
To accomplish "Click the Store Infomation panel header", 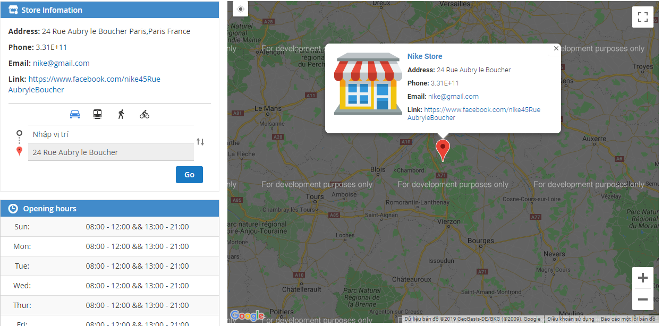I will pos(109,10).
